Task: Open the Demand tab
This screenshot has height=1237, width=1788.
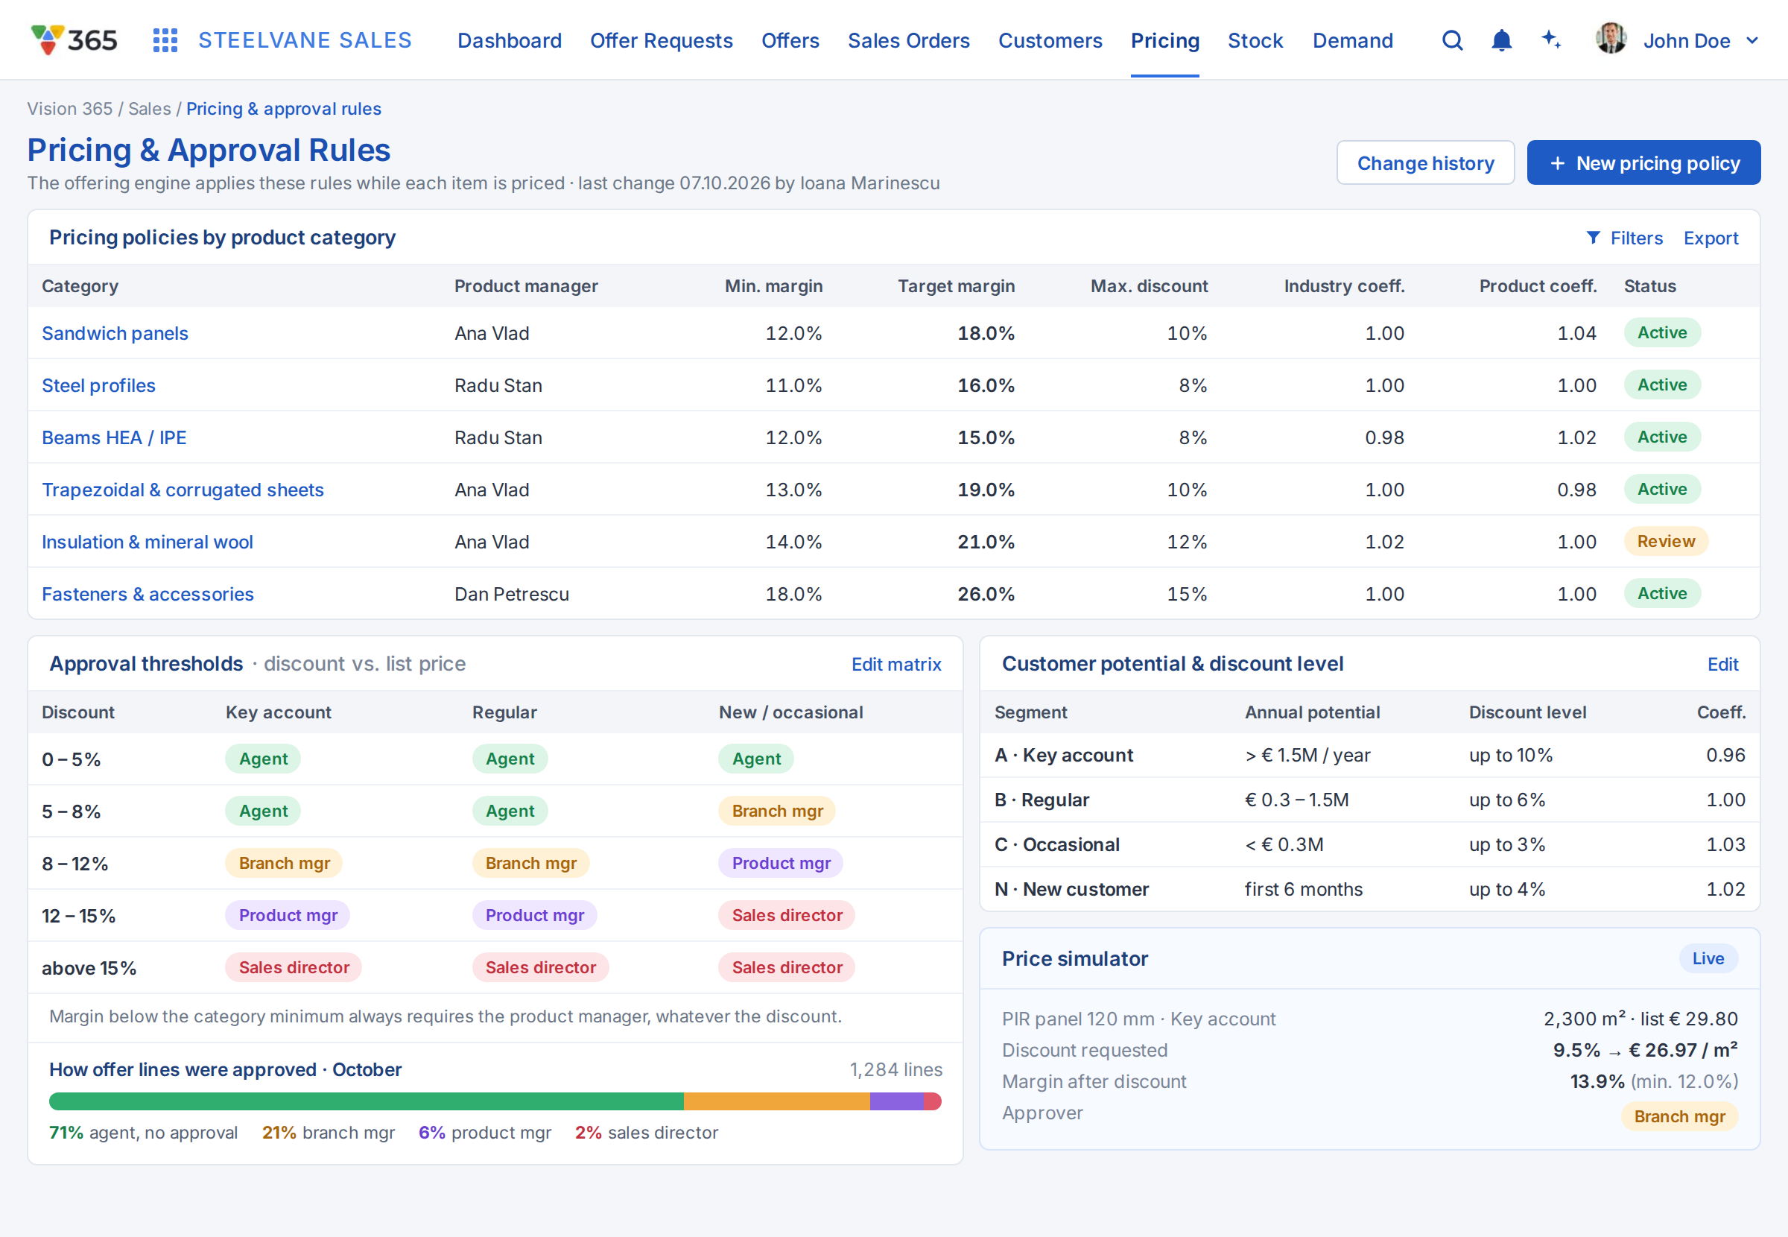Action: (x=1352, y=40)
